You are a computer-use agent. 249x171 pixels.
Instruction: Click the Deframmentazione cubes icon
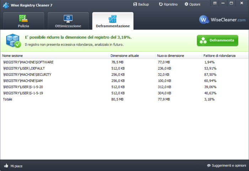point(113,18)
